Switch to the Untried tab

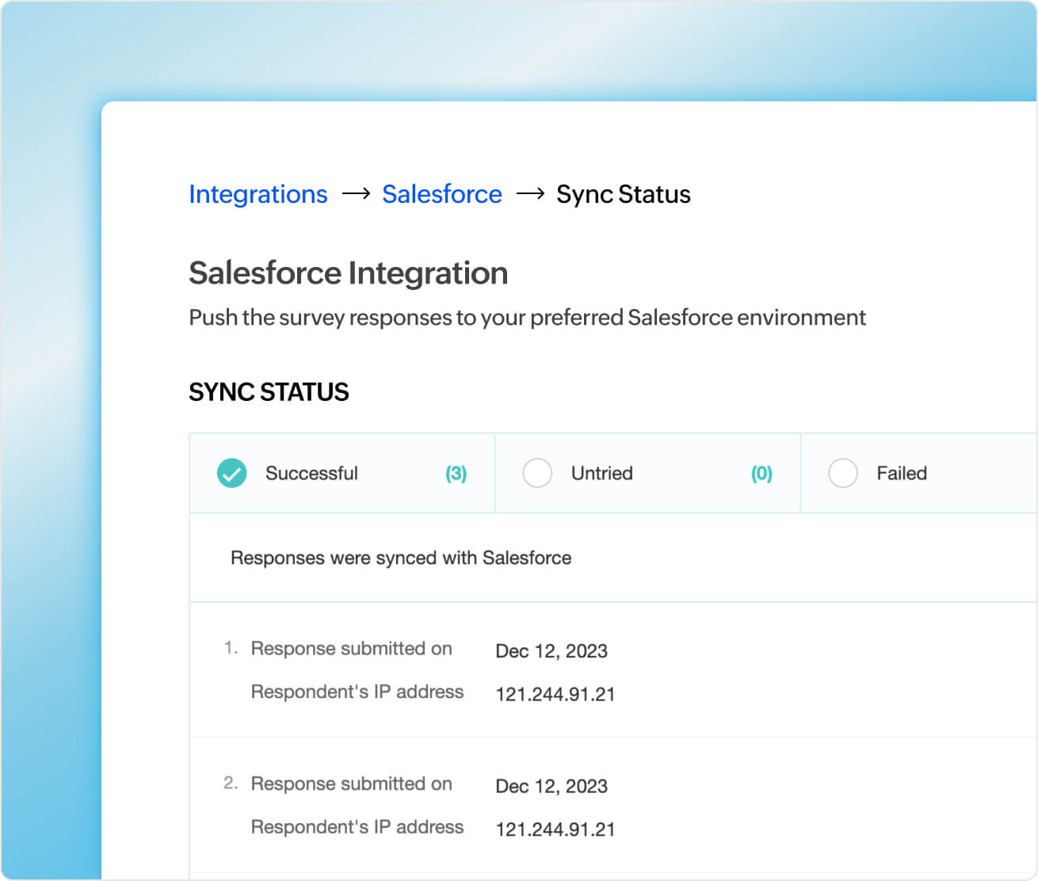coord(601,473)
